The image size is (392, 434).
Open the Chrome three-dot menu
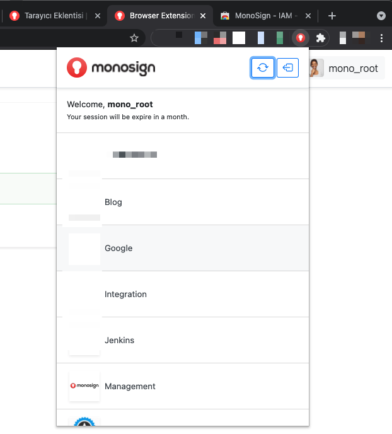coord(381,38)
